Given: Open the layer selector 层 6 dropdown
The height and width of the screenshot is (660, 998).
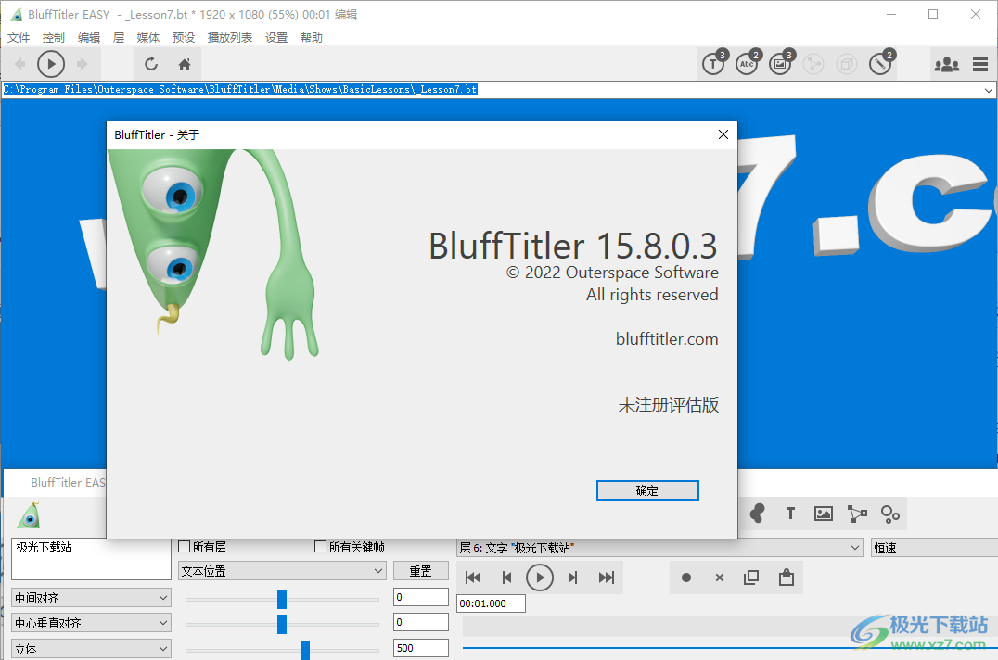Looking at the screenshot, I should tap(660, 548).
